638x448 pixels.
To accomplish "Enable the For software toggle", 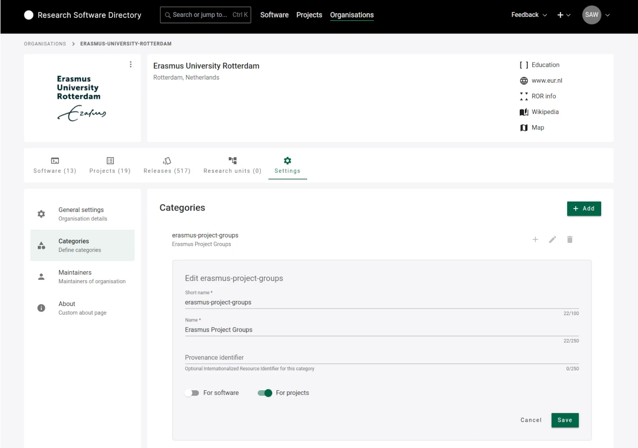I will tap(192, 393).
